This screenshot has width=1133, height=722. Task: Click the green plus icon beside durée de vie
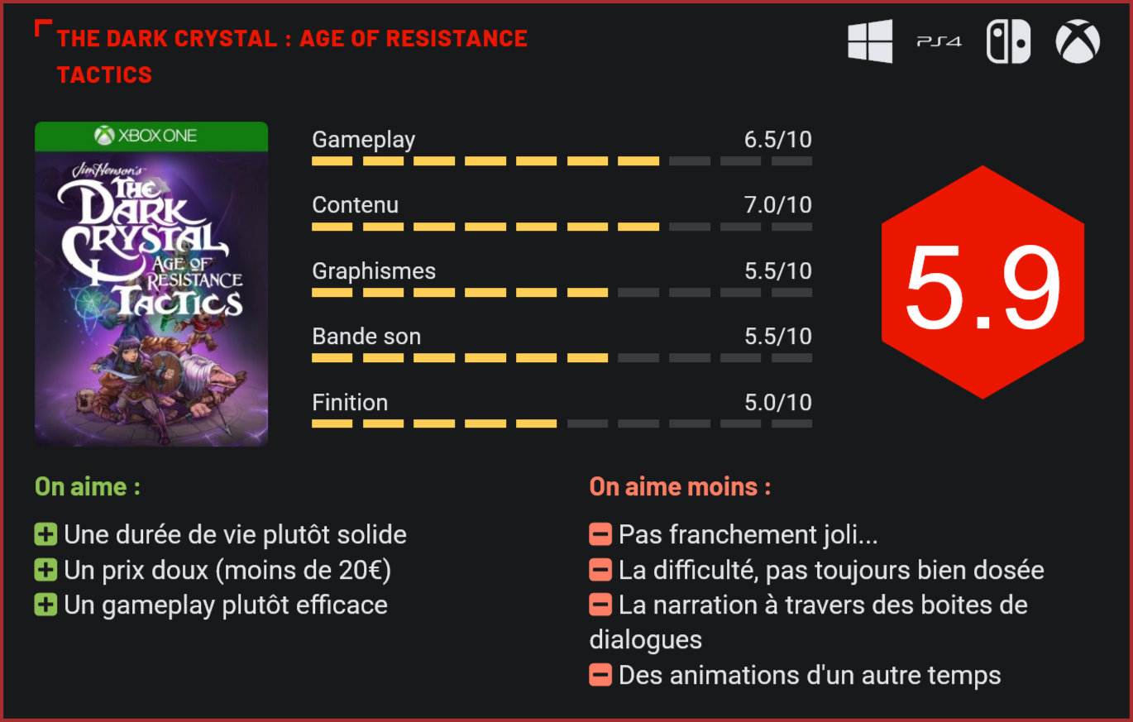point(45,534)
